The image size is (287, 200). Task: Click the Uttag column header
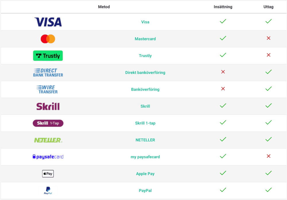(268, 7)
